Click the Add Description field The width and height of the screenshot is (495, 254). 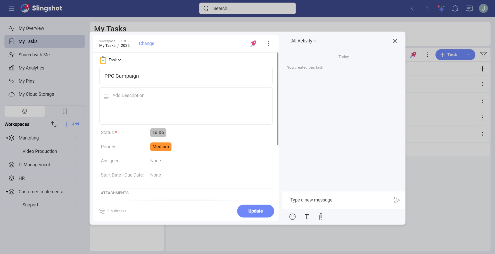point(186,106)
